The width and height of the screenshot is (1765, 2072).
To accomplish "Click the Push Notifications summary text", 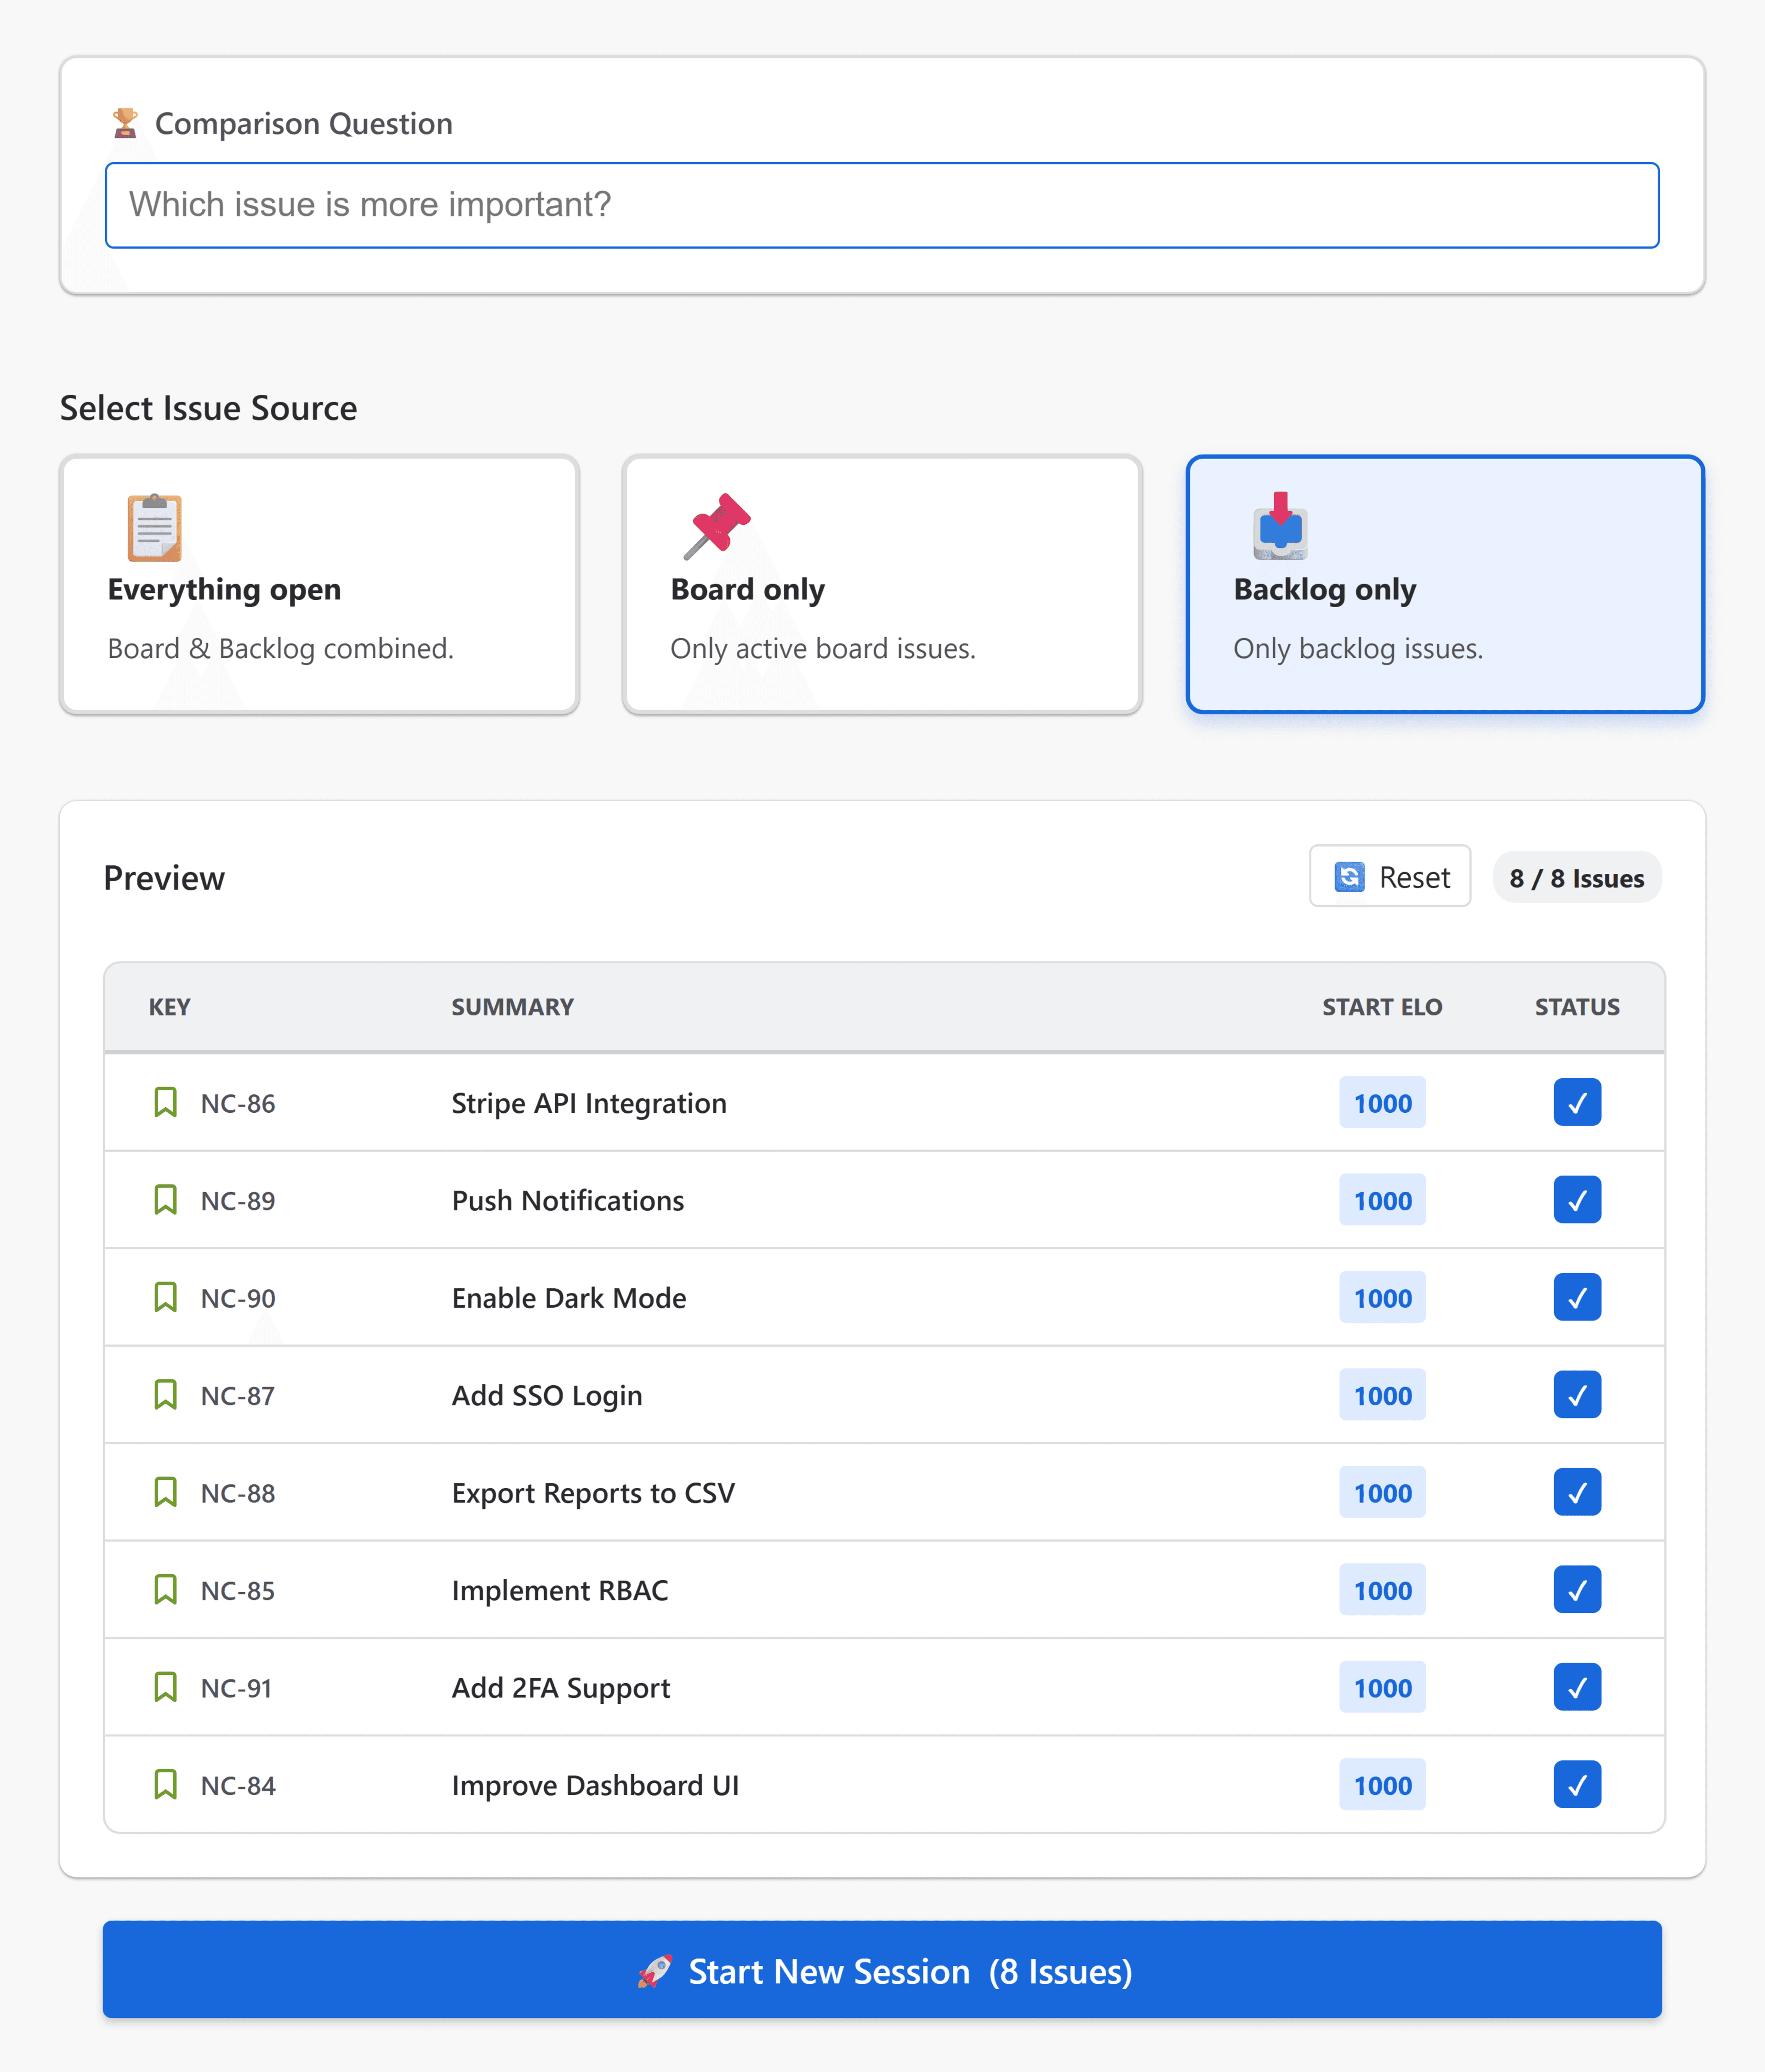I will click(568, 1200).
